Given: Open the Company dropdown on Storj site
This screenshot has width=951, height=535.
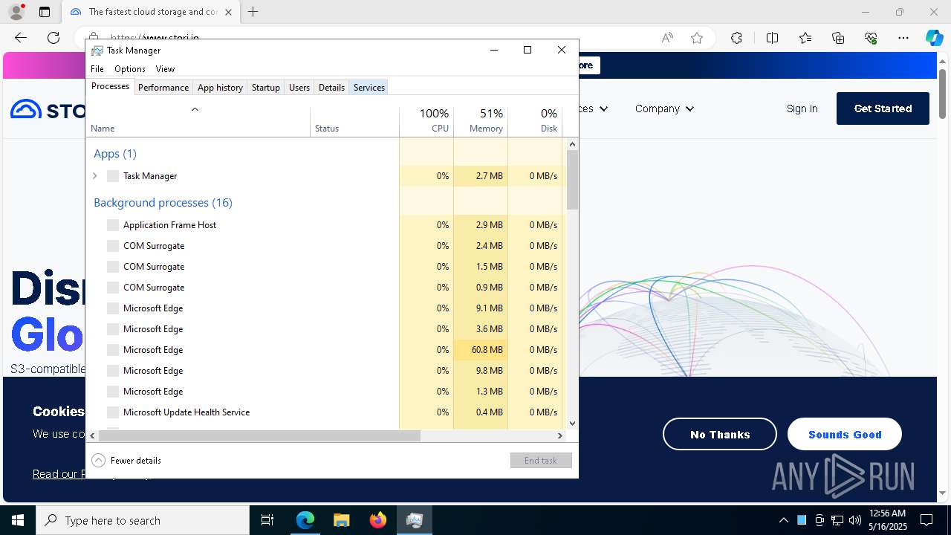Looking at the screenshot, I should pyautogui.click(x=664, y=108).
